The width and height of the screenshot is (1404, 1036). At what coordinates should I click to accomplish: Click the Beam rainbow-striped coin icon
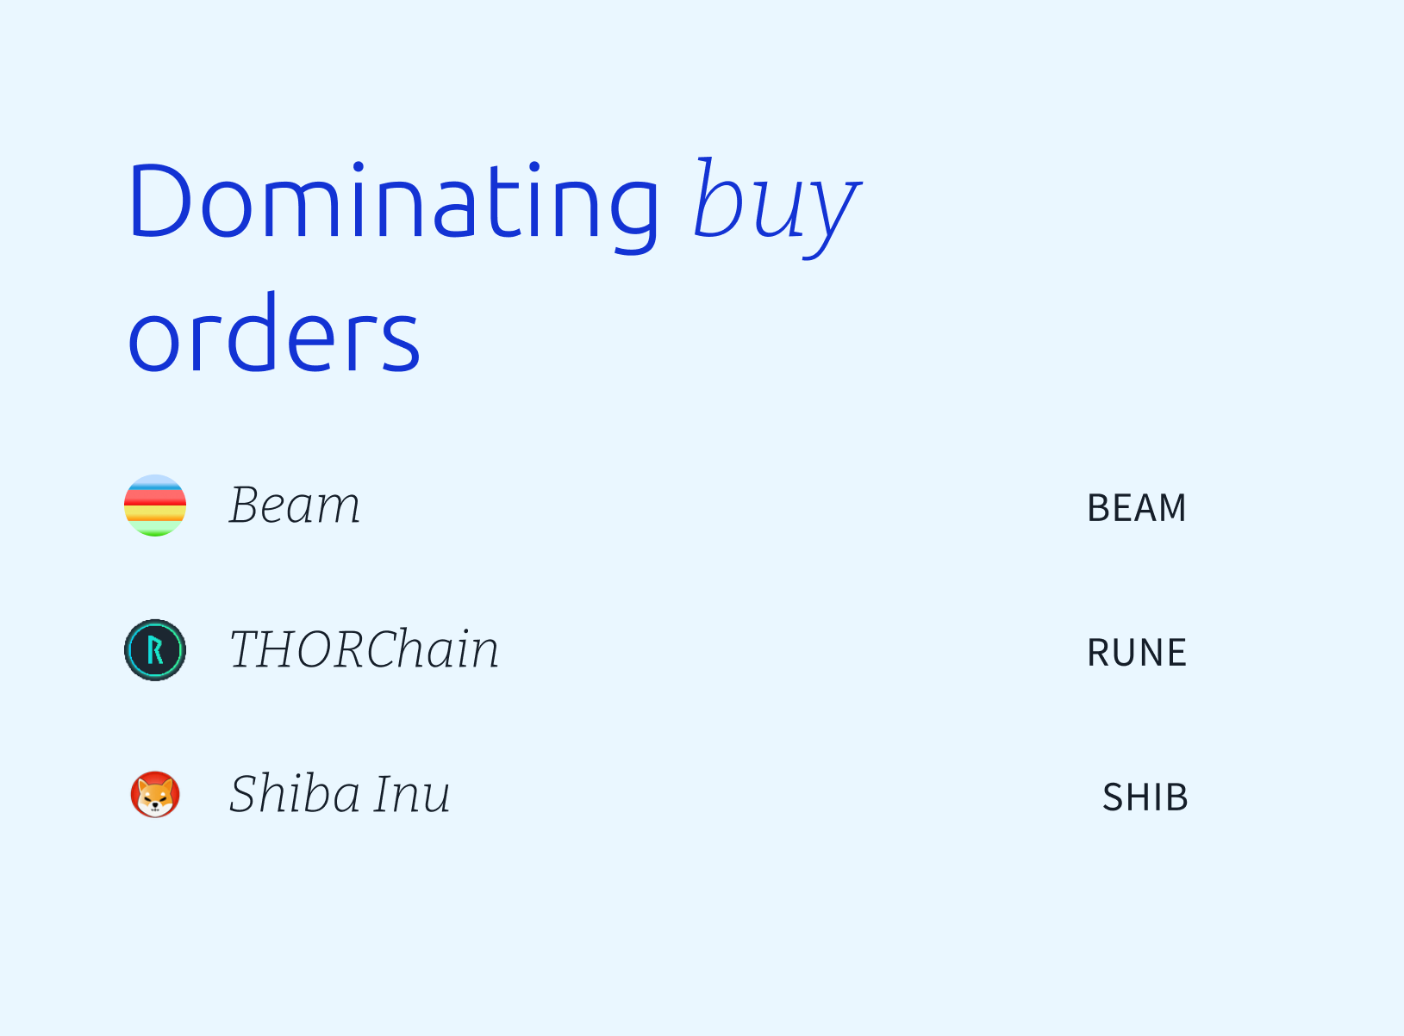point(155,506)
